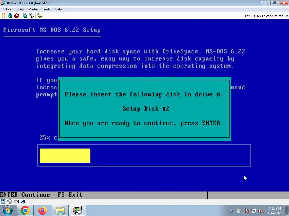Click 'When you are ready to continue' line
289x216 pixels.
[144, 123]
